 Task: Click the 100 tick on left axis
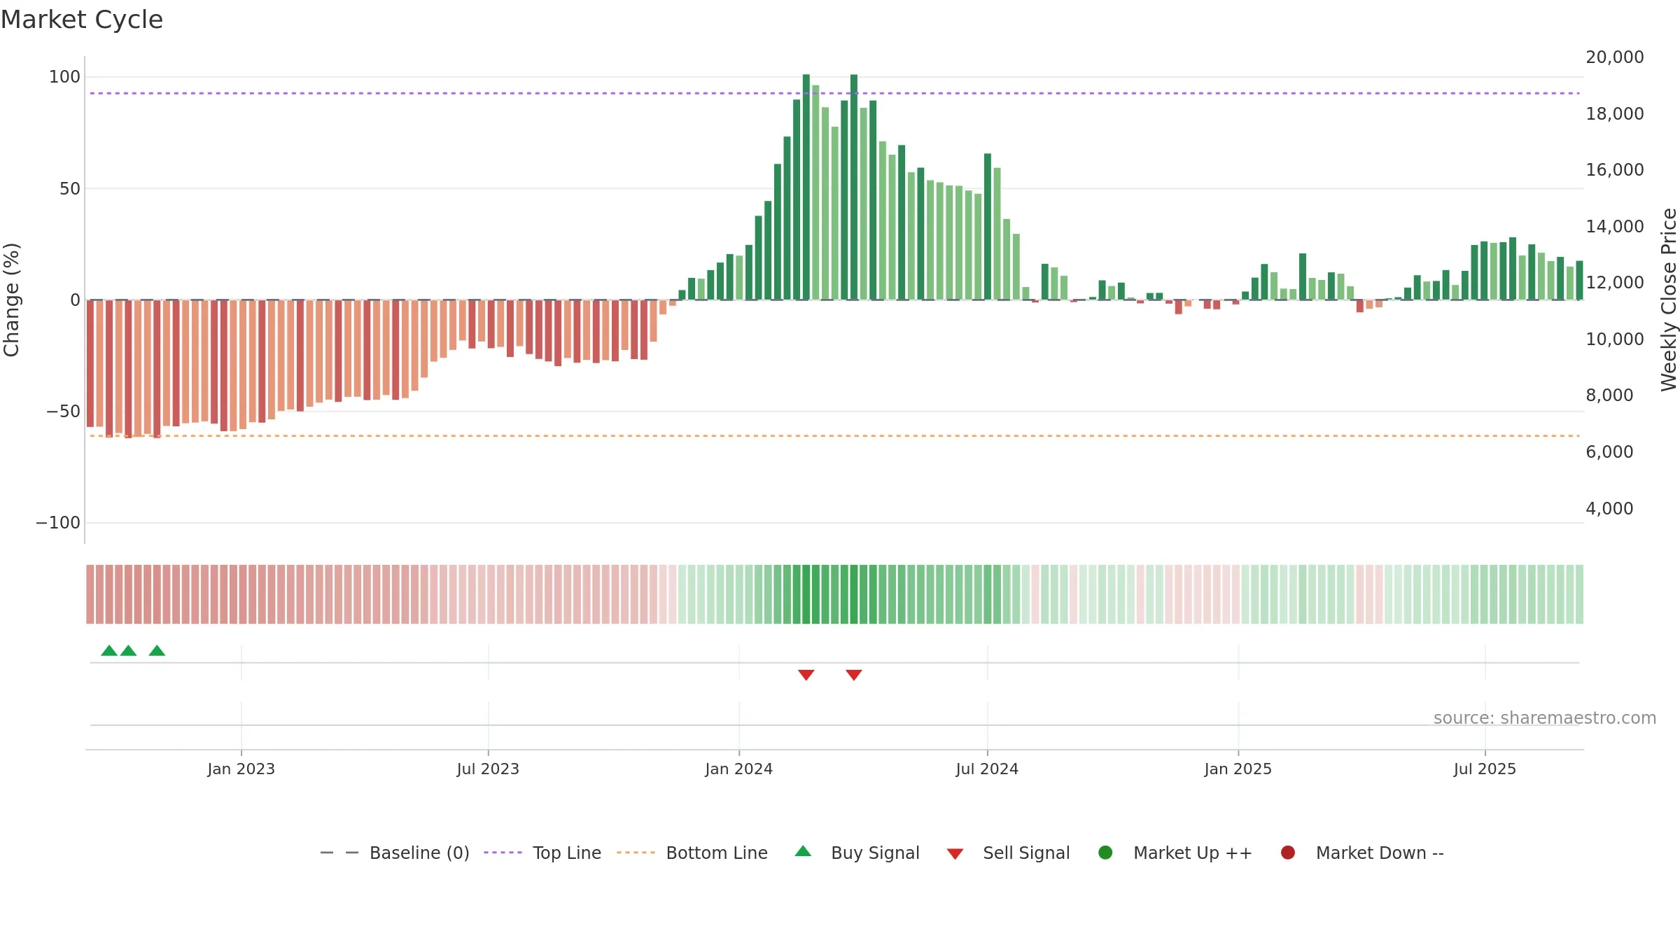click(x=64, y=77)
